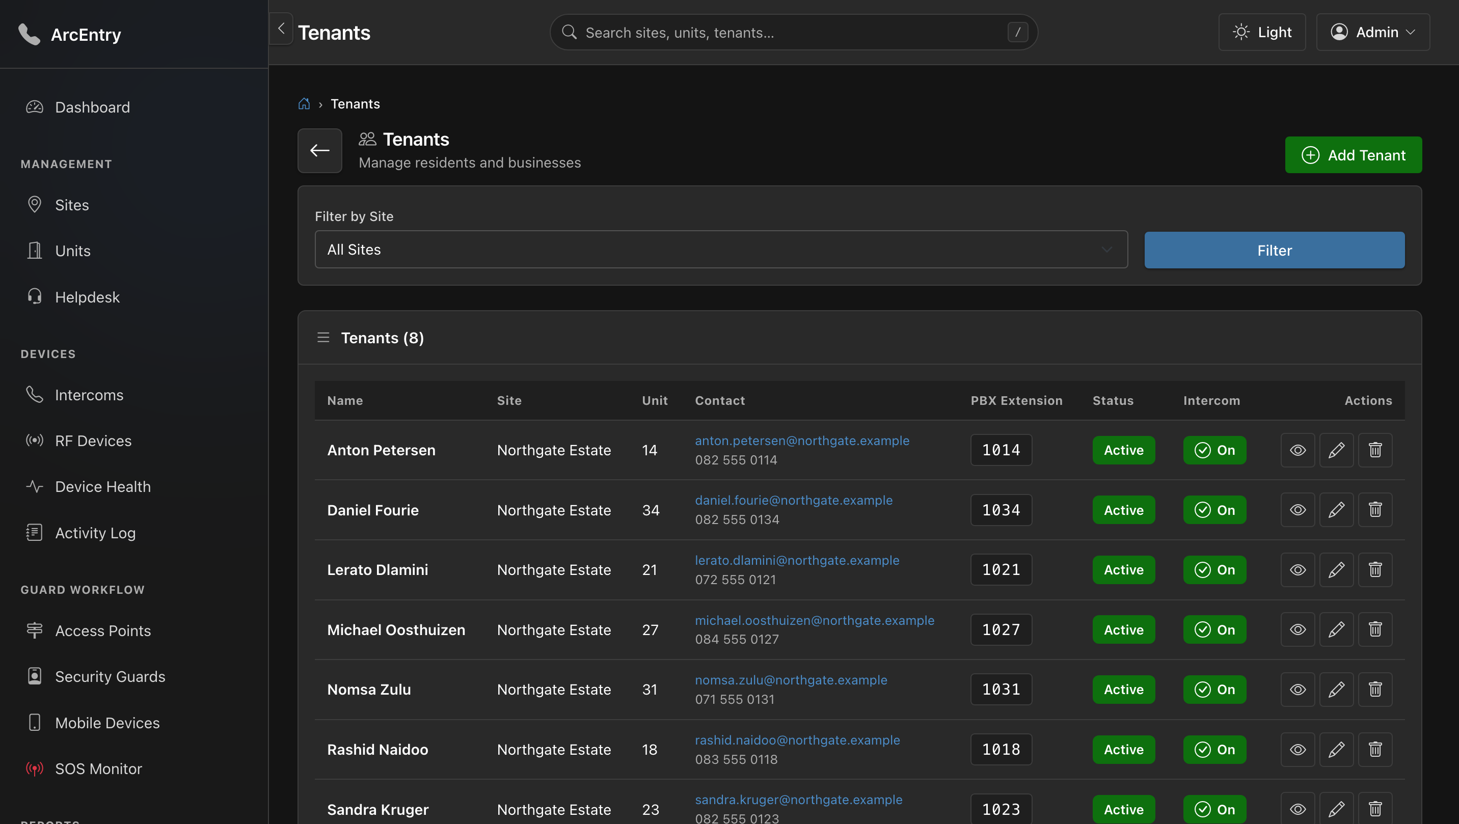Navigate to Units page
This screenshot has width=1459, height=824.
pyautogui.click(x=133, y=251)
